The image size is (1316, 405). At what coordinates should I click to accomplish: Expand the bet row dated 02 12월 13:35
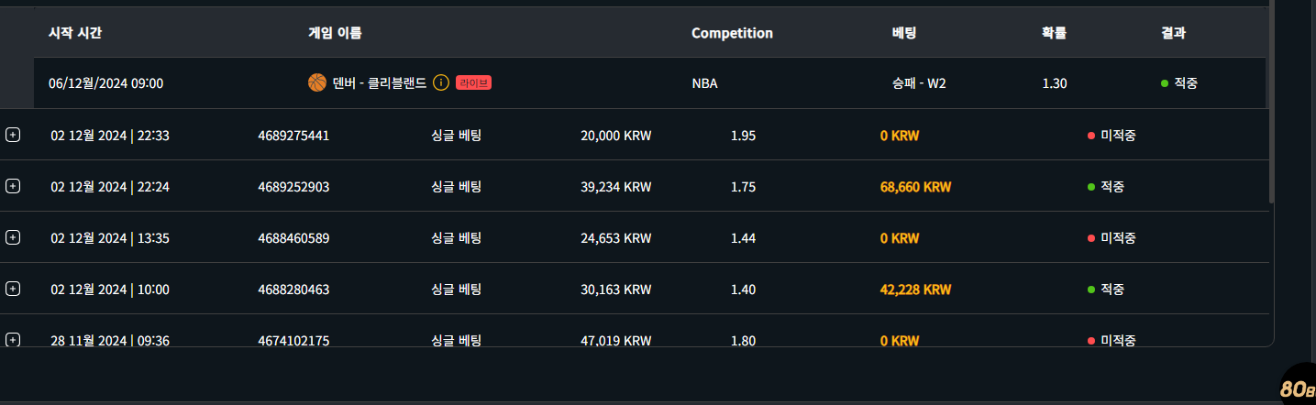[13, 237]
